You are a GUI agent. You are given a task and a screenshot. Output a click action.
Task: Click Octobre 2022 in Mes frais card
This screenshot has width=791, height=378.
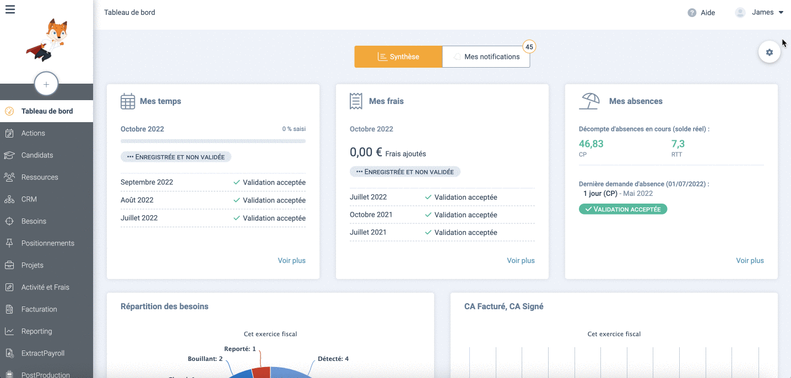pos(371,129)
